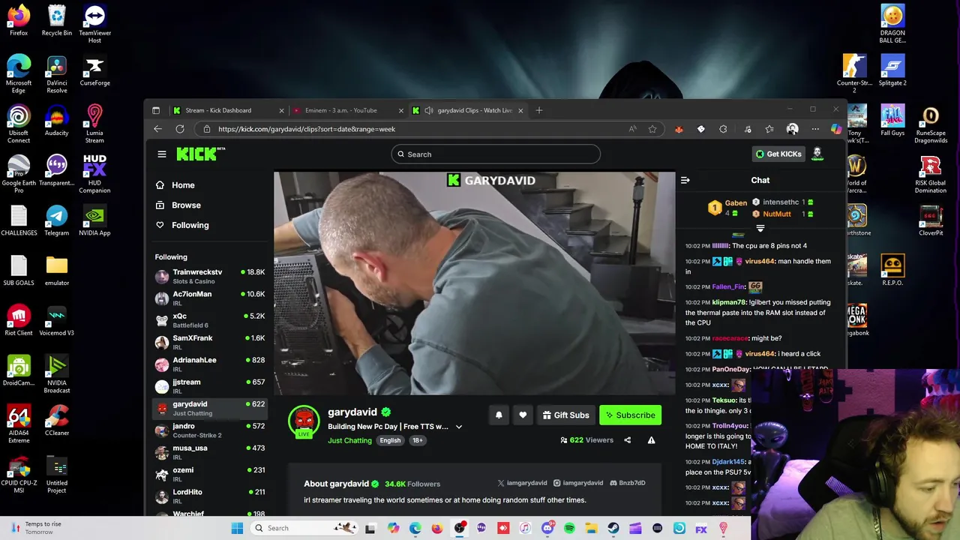Image resolution: width=960 pixels, height=540 pixels.
Task: Open the R.E.P.O. desktop icon
Action: [x=892, y=270]
